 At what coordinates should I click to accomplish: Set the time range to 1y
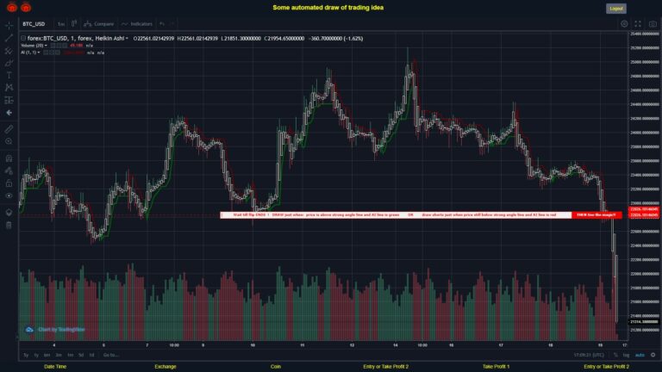(36, 355)
